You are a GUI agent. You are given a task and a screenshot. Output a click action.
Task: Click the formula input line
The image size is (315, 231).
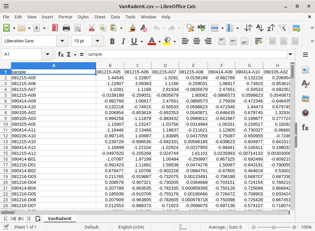pyautogui.click(x=186, y=54)
